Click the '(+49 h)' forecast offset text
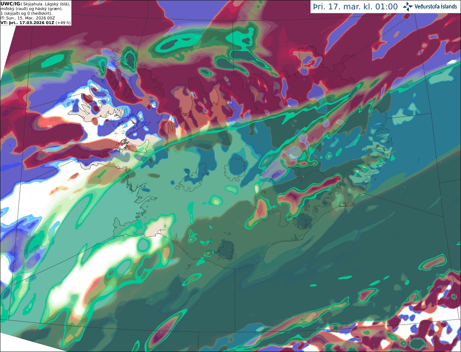461x352 pixels. 63,23
